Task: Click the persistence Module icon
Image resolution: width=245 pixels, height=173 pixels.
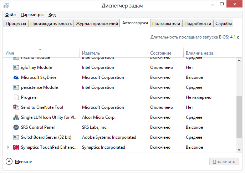Action: 16,87
